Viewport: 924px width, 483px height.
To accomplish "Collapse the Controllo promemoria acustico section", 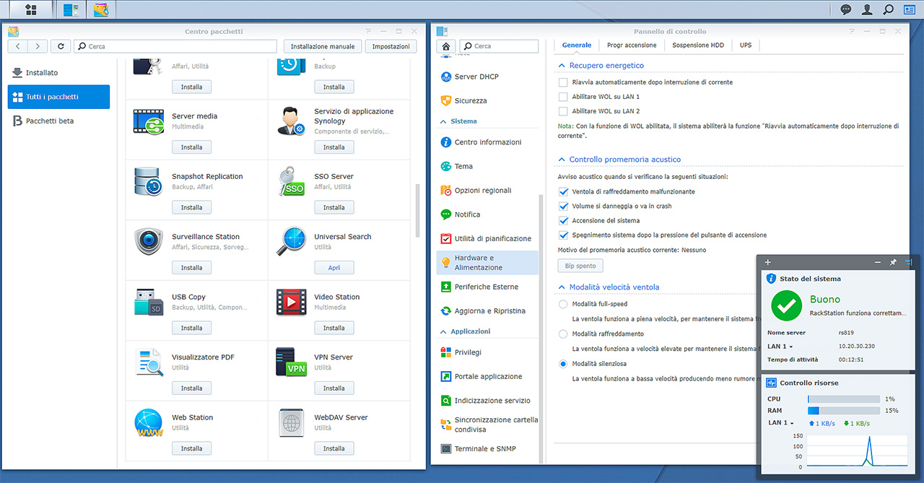I will (x=562, y=160).
